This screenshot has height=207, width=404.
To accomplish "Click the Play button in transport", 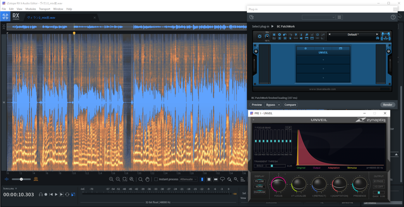I will 56,194.
